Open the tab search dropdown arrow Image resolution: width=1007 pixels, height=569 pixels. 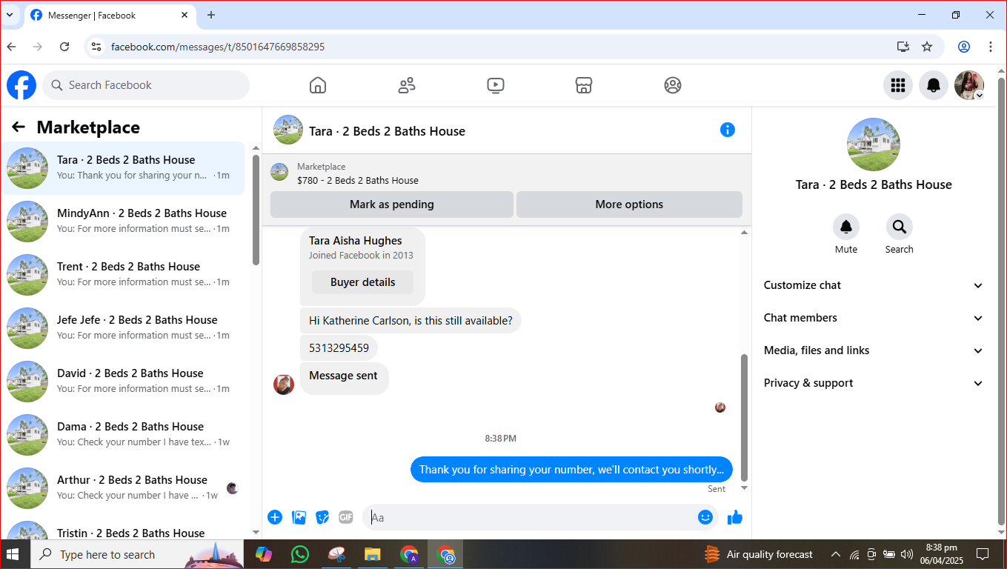tap(10, 15)
